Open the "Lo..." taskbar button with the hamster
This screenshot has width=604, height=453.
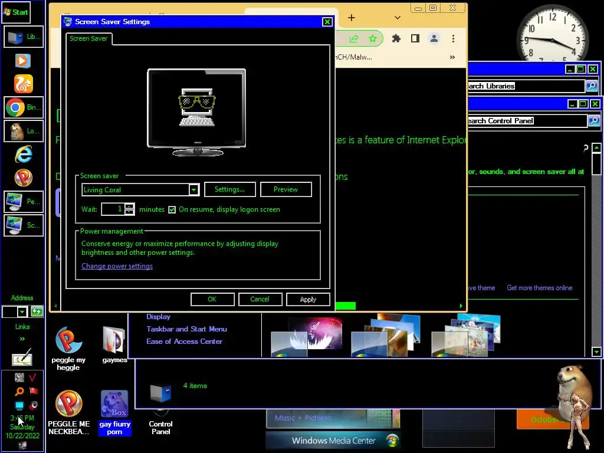[24, 131]
